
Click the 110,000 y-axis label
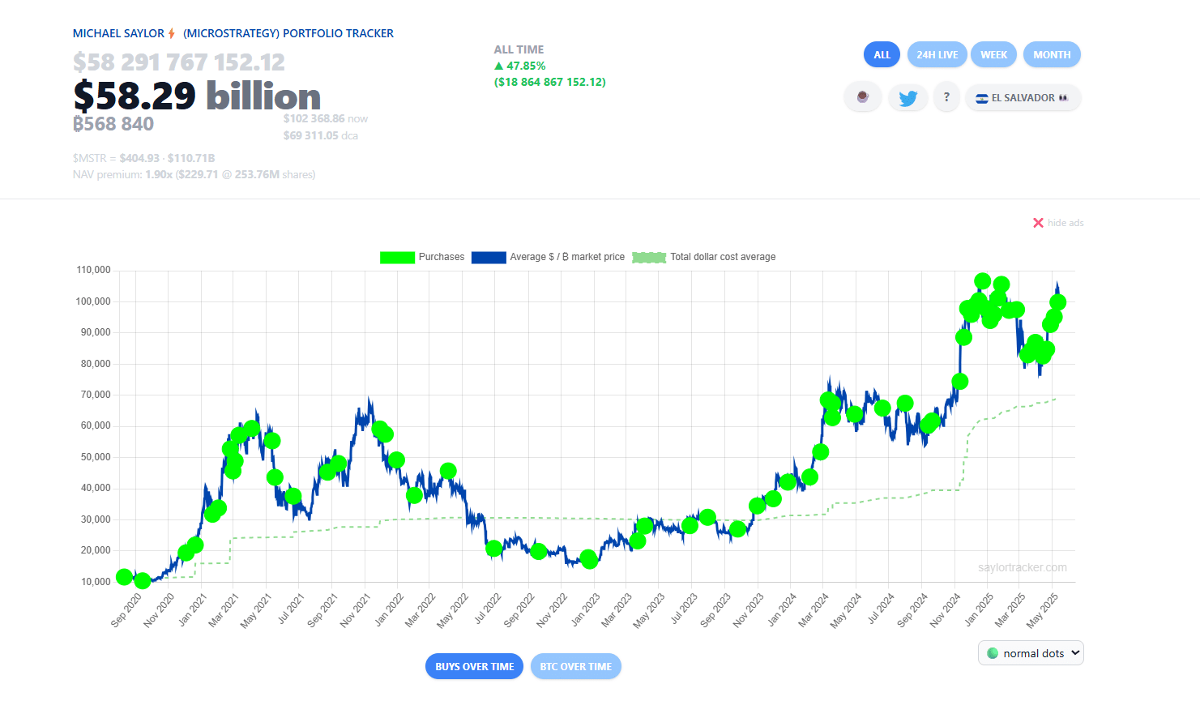tap(93, 270)
